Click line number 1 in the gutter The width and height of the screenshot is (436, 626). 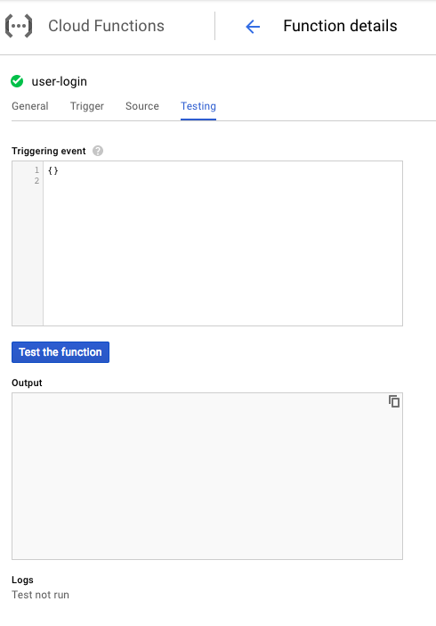[36, 170]
